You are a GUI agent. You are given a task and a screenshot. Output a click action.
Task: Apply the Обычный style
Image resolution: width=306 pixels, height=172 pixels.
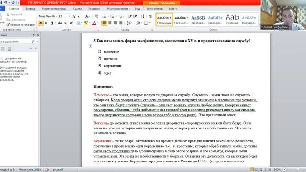tap(164, 20)
